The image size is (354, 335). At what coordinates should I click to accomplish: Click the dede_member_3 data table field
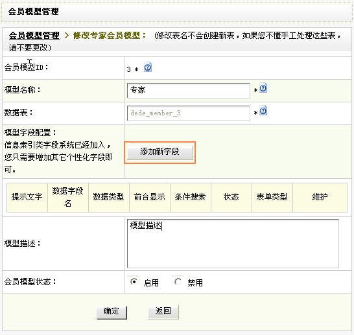coord(189,113)
